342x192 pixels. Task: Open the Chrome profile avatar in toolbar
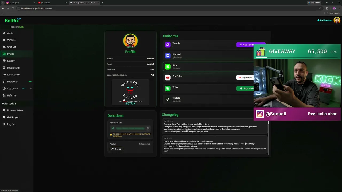(334, 8)
